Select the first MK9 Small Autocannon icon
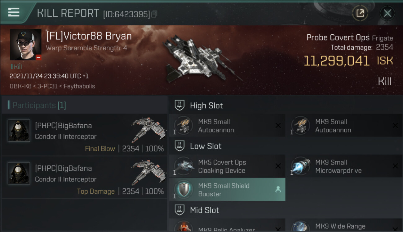The width and height of the screenshot is (403, 232). click(184, 126)
